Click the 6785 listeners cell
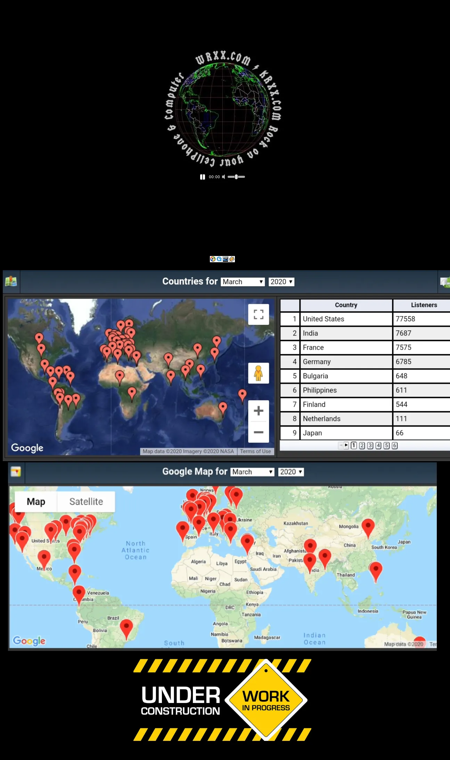450x760 pixels. (422, 362)
